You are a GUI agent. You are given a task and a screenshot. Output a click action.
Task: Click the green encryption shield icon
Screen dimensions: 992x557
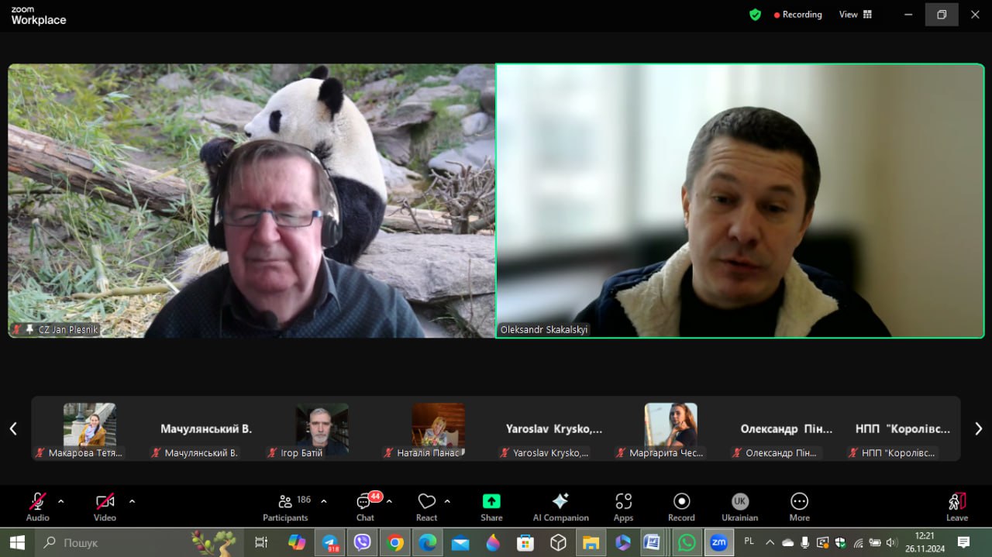coord(755,15)
